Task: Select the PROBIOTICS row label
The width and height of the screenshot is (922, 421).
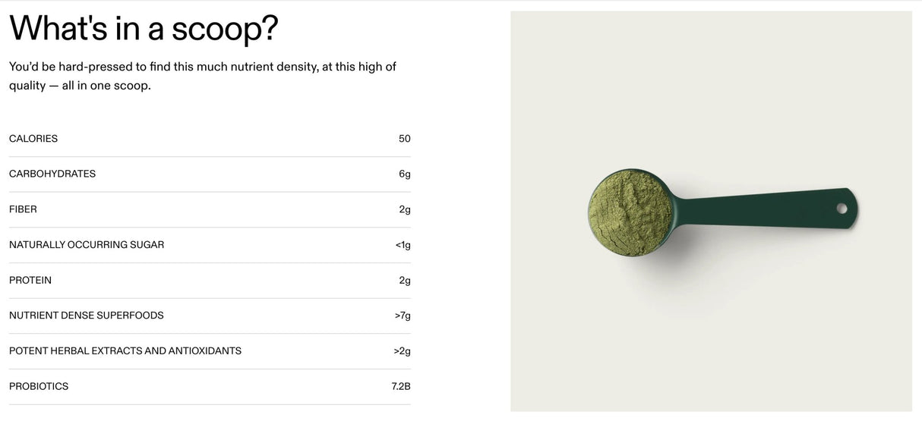Action: pos(39,386)
